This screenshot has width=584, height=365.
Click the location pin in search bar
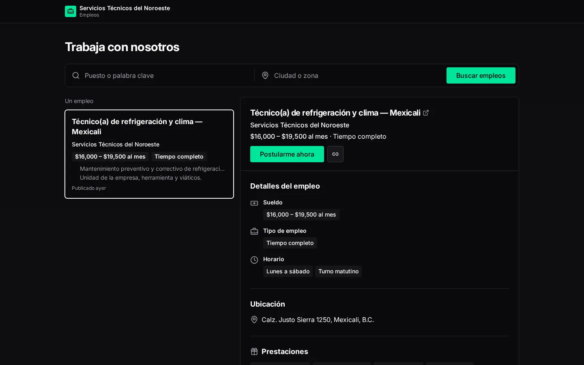(265, 75)
